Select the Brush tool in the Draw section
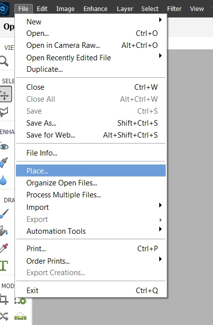Image resolution: width=213 pixels, height=325 pixels. pos(4,213)
